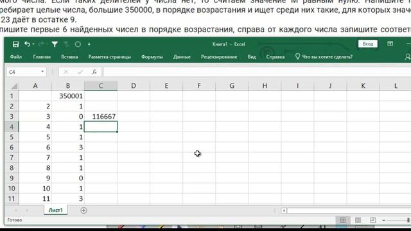Click the zoom out minus button
The image size is (411, 231).
click(384, 220)
